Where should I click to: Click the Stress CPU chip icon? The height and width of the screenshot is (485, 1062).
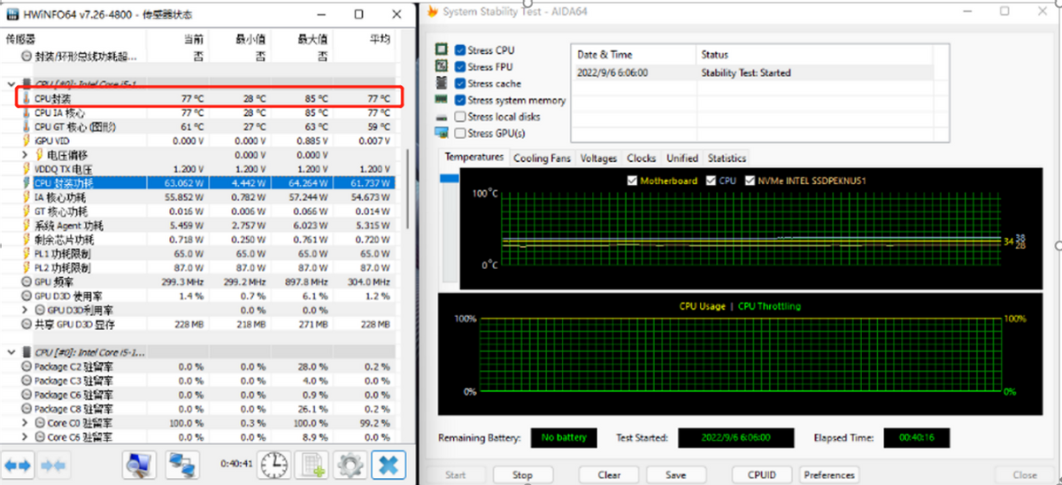tap(442, 50)
